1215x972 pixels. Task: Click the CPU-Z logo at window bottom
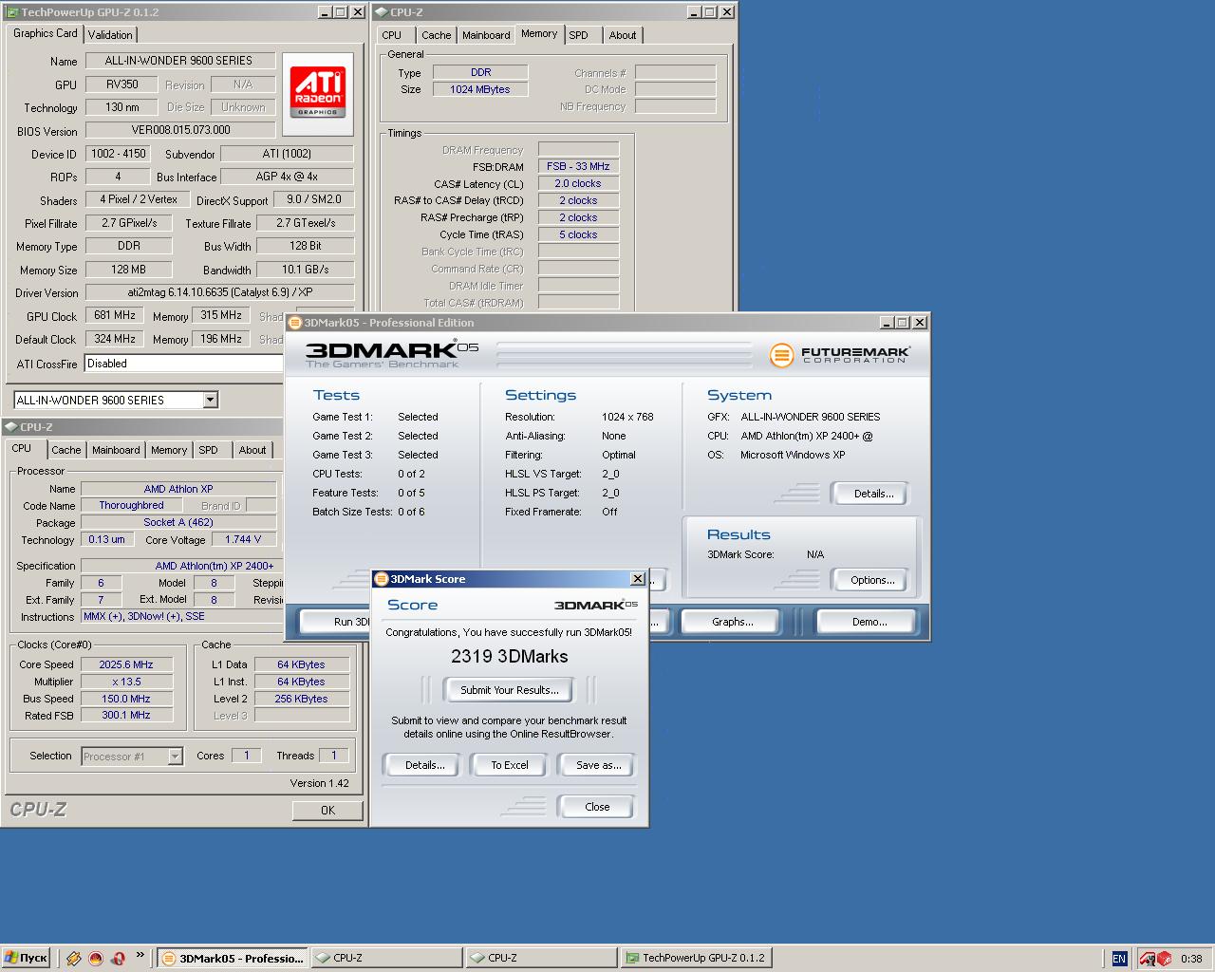click(38, 810)
